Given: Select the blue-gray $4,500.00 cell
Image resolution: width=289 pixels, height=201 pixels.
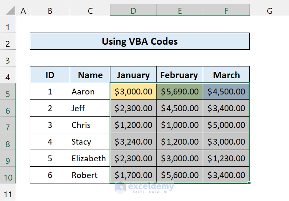Looking at the screenshot, I should (x=226, y=92).
